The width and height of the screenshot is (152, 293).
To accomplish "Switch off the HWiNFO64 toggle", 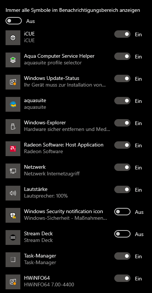I will 122,278.
